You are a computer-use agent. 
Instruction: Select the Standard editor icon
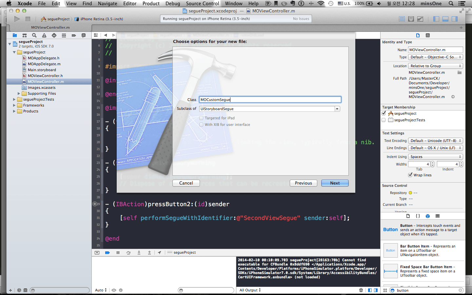point(402,19)
